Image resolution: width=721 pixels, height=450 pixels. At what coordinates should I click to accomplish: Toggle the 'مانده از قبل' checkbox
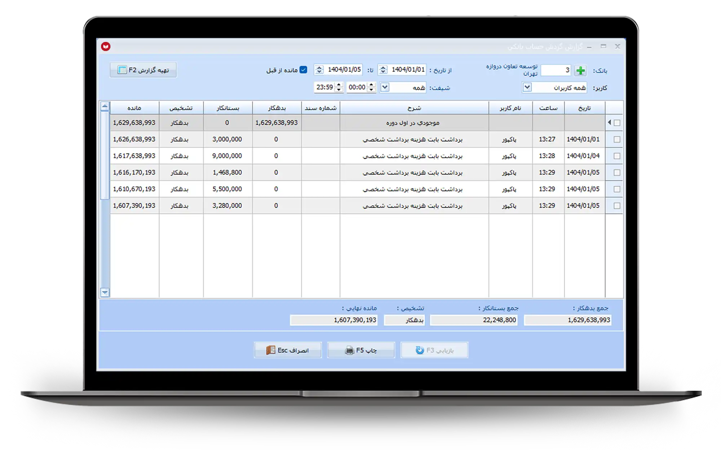(x=304, y=70)
